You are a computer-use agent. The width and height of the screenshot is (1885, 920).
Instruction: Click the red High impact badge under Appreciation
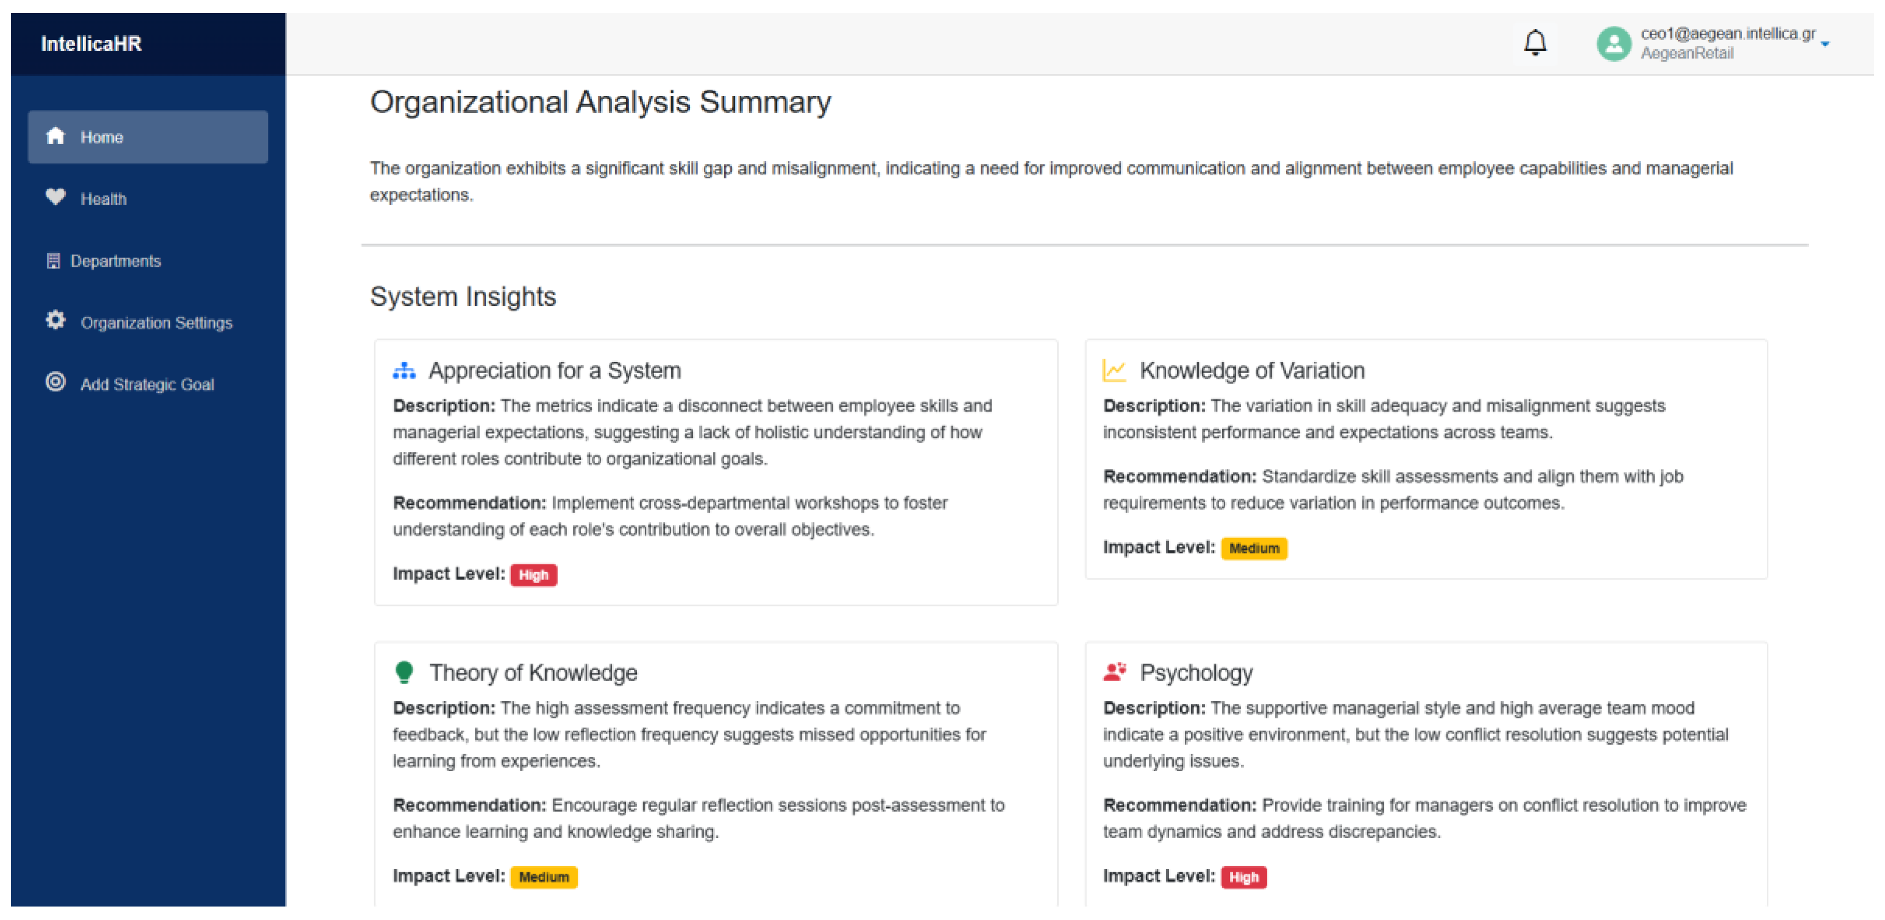point(533,575)
